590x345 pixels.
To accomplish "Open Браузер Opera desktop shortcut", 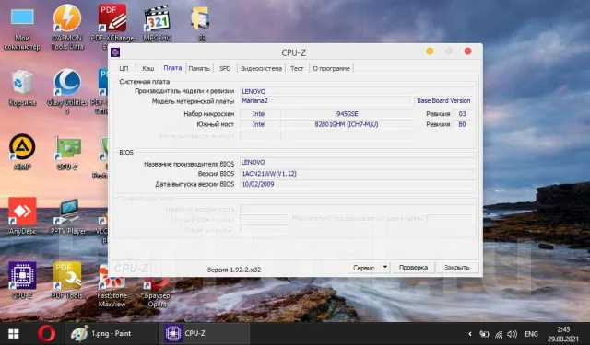I will [x=158, y=293].
